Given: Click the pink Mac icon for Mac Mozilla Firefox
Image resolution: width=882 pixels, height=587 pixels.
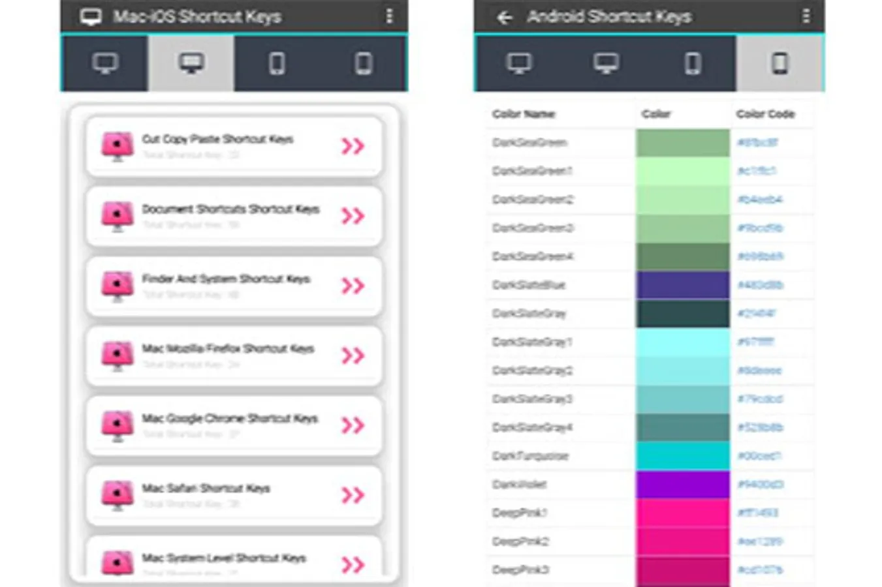Looking at the screenshot, I should (118, 355).
